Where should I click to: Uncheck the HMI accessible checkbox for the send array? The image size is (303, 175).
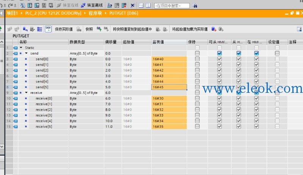click(x=219, y=53)
